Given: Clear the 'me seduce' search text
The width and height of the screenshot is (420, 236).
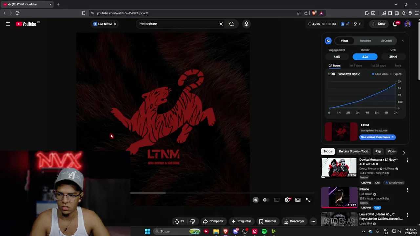Looking at the screenshot, I should coord(221,24).
